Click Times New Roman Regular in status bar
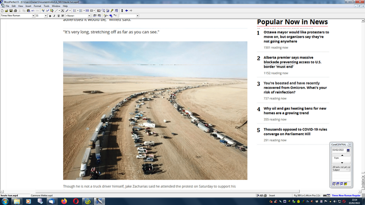 coord(346,196)
